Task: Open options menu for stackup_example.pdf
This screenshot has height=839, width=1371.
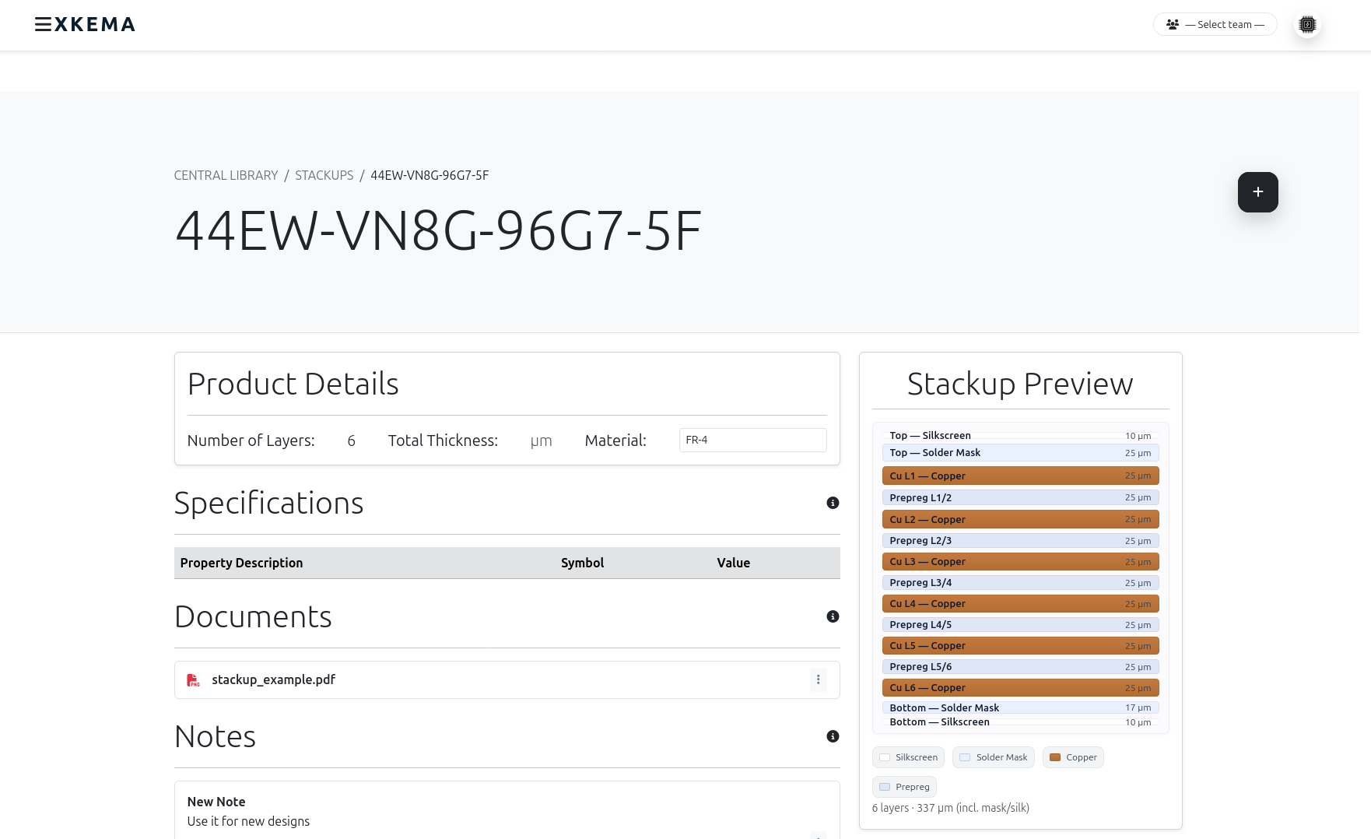Action: click(x=818, y=679)
